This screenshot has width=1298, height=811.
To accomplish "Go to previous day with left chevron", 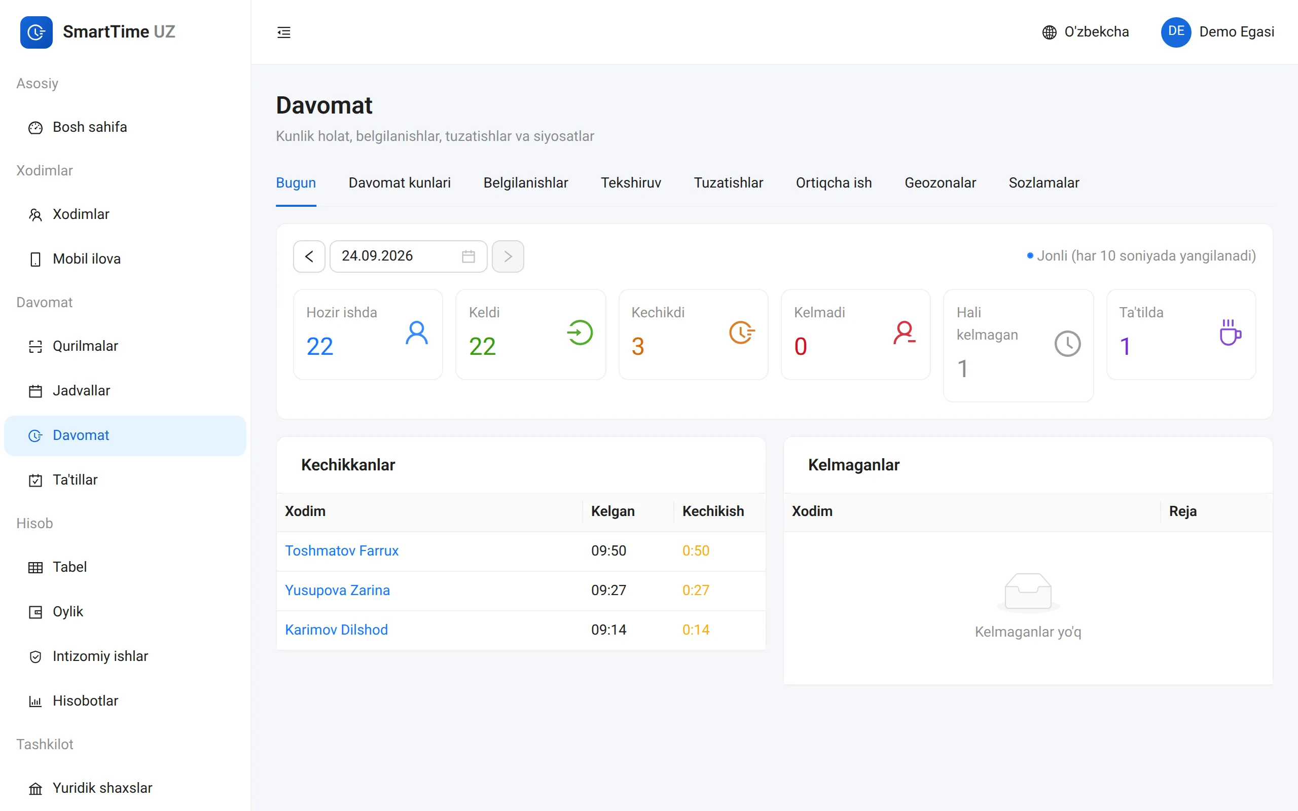I will pos(309,256).
